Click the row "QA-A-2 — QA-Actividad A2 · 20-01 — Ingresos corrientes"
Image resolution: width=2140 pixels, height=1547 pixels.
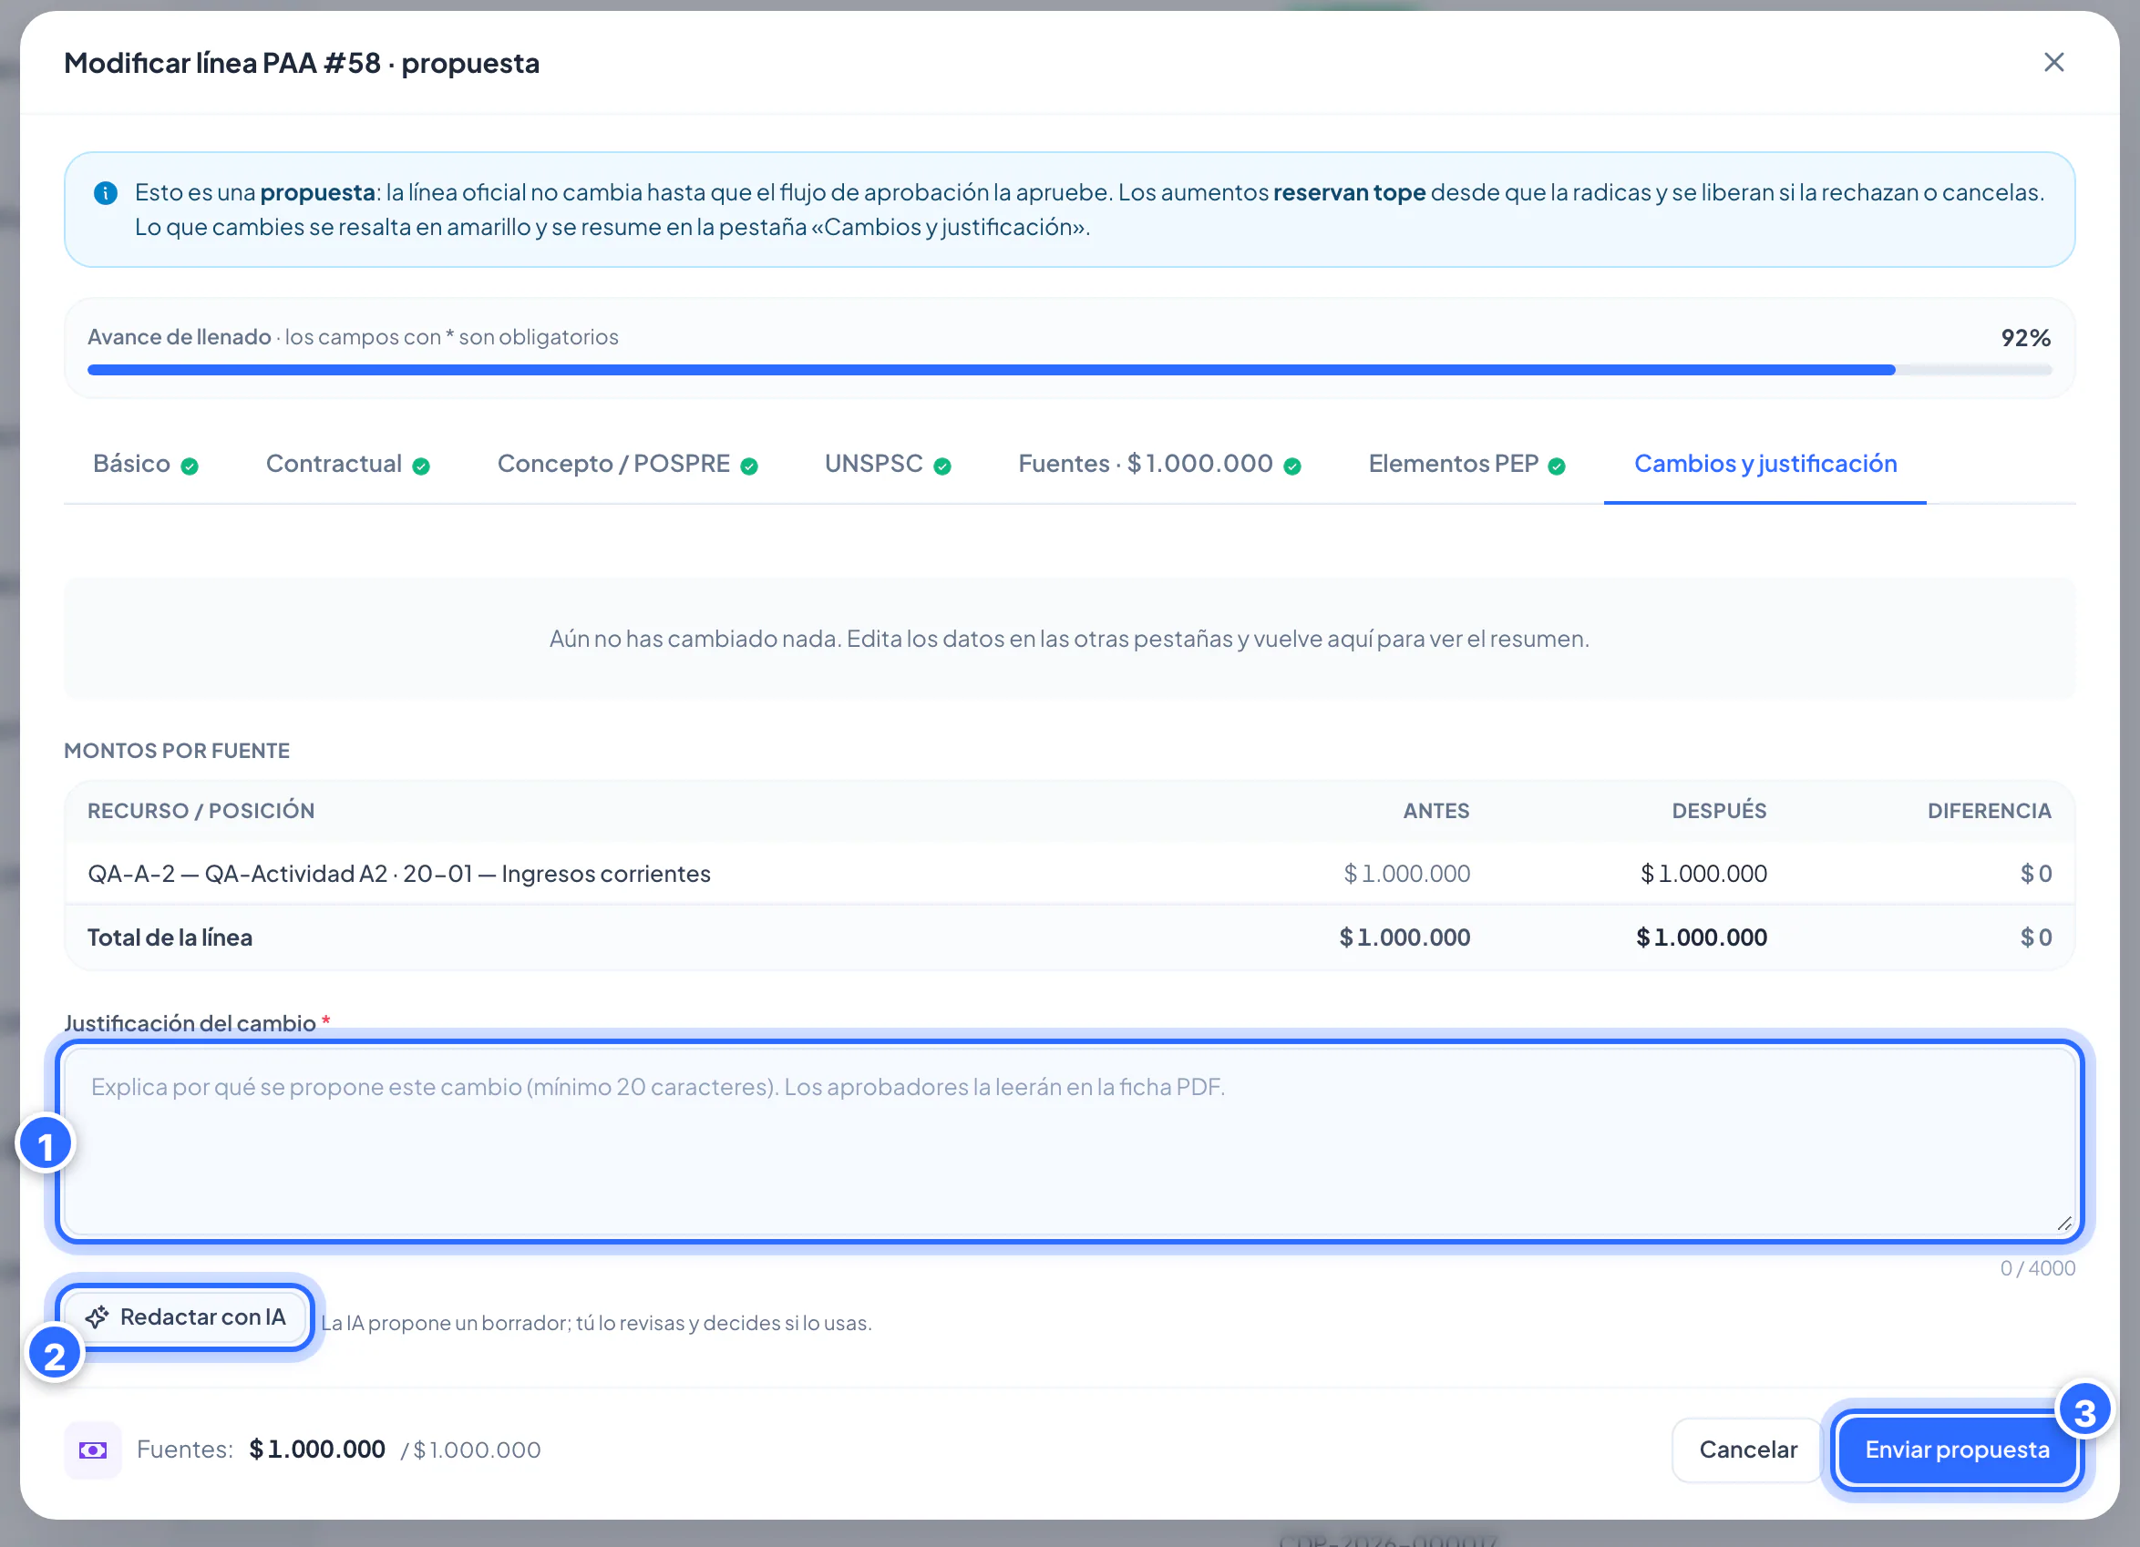[x=1069, y=874]
